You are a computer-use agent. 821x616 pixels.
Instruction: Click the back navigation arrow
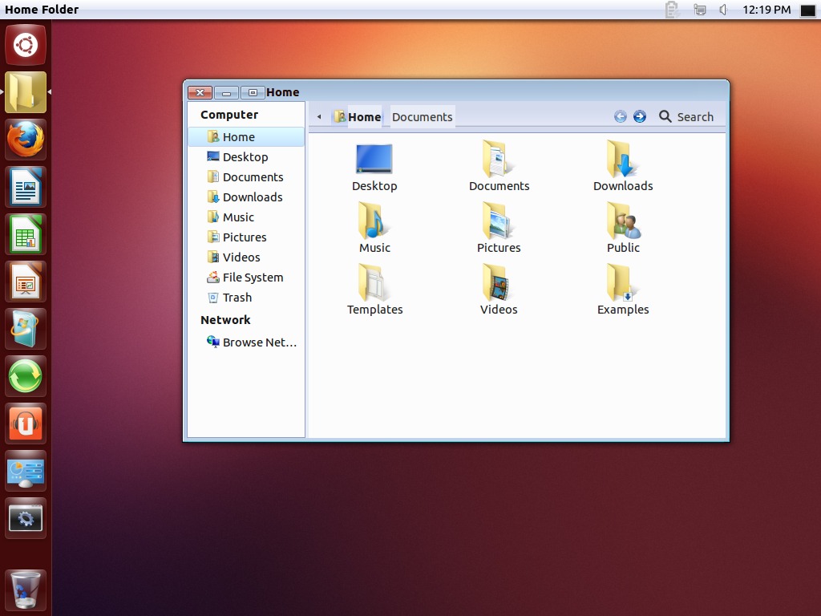pos(620,117)
